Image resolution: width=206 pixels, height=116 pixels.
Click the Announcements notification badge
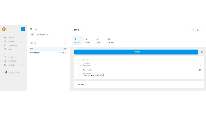point(6,72)
